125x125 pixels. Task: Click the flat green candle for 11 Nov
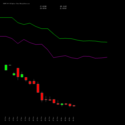pyautogui.click(x=10, y=65)
